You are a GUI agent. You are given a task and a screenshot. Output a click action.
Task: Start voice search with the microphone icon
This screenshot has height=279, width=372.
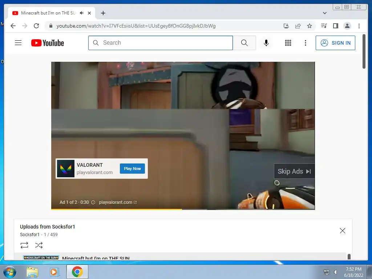(266, 43)
